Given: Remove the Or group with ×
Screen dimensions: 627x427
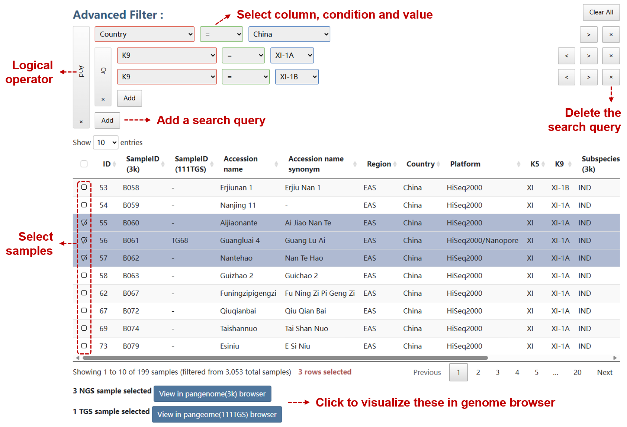Looking at the screenshot, I should [x=103, y=99].
